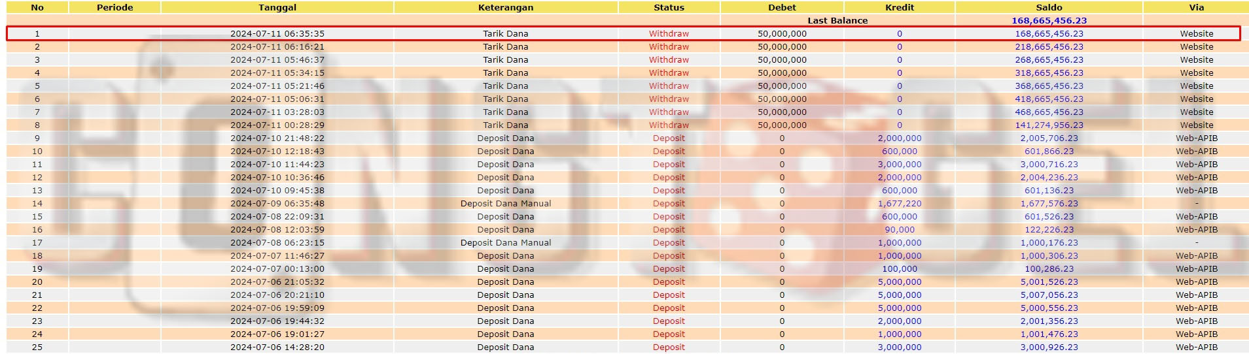Click kredit amount 1,677,220
1249x354 pixels.
(899, 204)
